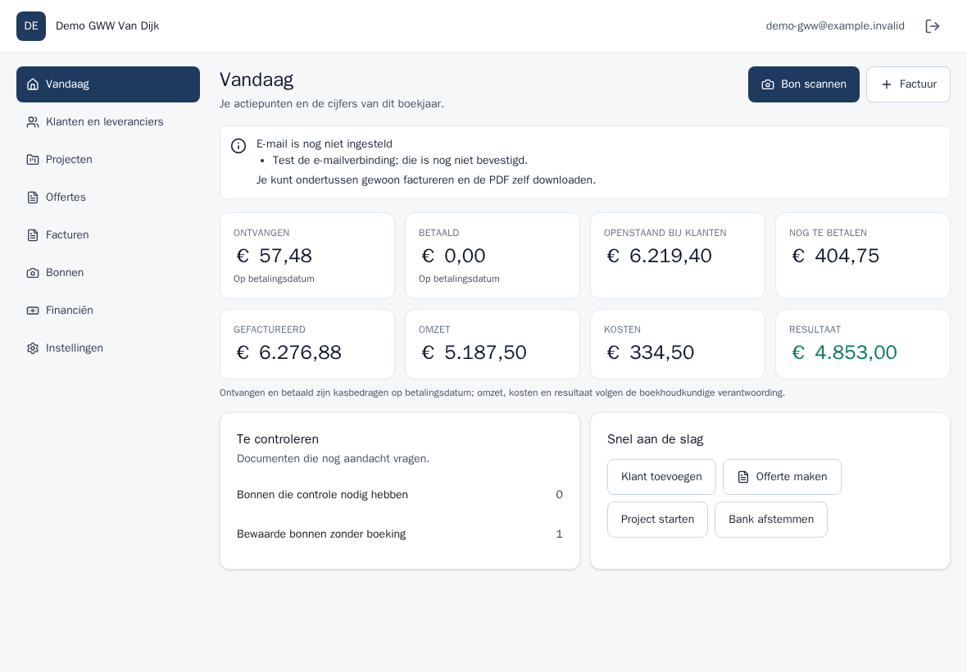Click the folder chart icon for Projecten
Screen dimensions: 967x672
(x=33, y=160)
